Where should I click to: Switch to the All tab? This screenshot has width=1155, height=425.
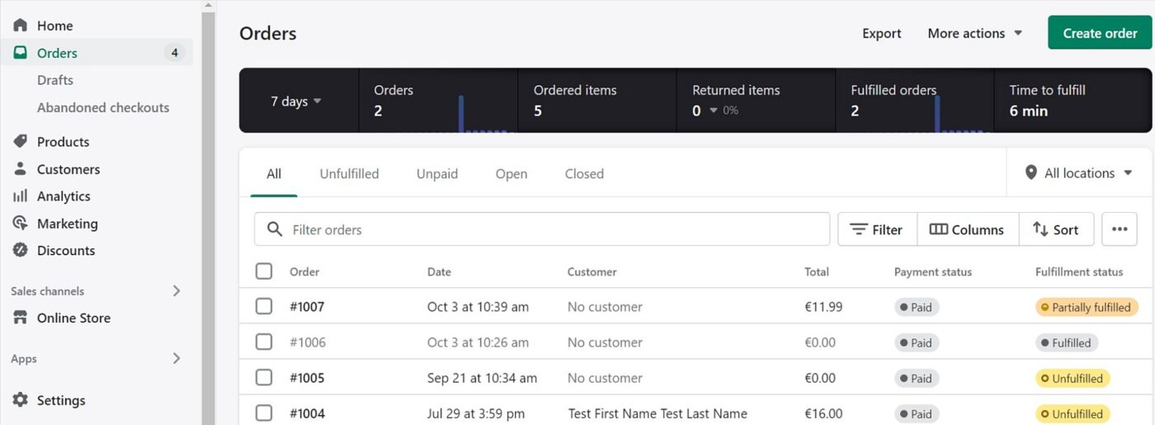click(x=274, y=173)
